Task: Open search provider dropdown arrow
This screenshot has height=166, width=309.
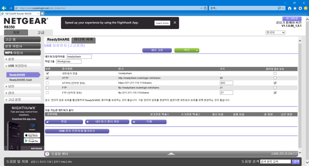Action: (283, 8)
